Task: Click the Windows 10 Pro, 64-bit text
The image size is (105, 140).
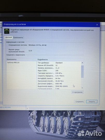Action: 37,45
